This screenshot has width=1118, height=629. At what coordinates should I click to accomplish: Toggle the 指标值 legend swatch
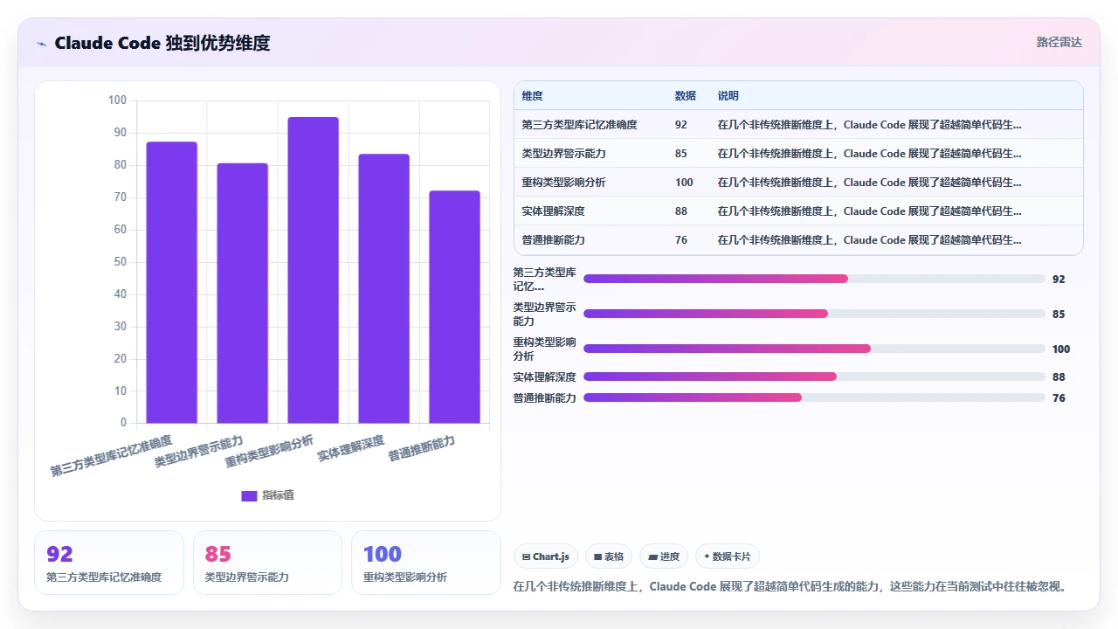(x=249, y=495)
